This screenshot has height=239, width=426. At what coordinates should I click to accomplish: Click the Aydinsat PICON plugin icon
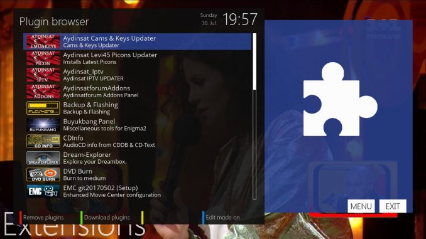click(x=43, y=58)
